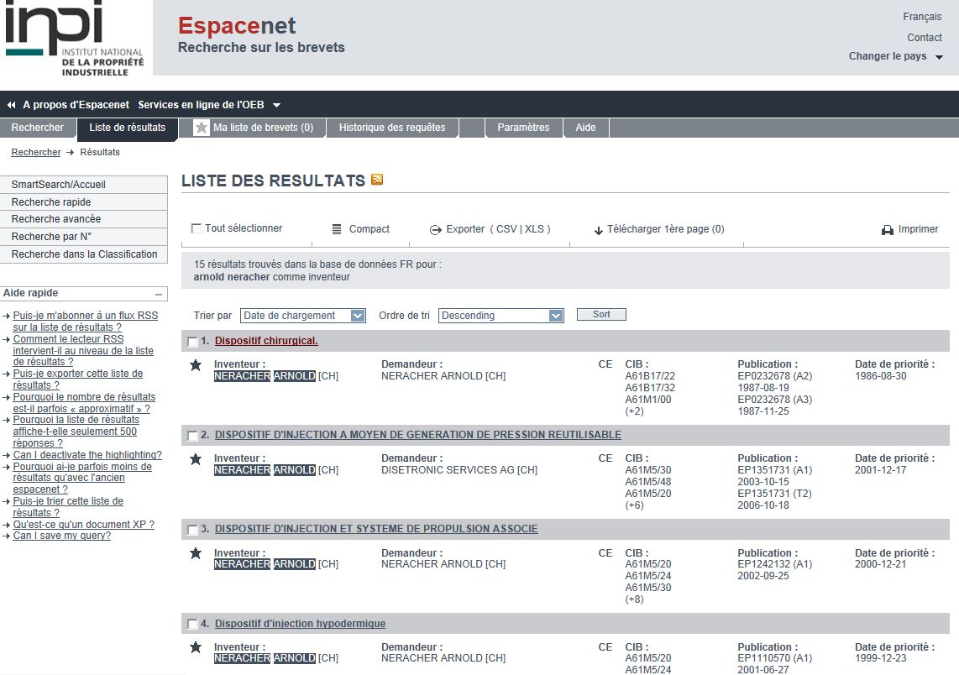Click star icon for Dispositif chirurgical result

tap(196, 365)
